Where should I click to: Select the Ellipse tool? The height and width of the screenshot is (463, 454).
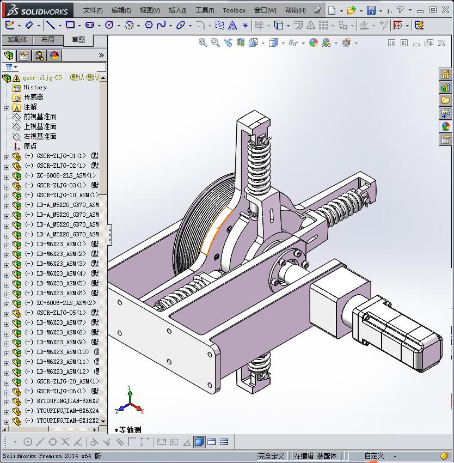point(180,26)
